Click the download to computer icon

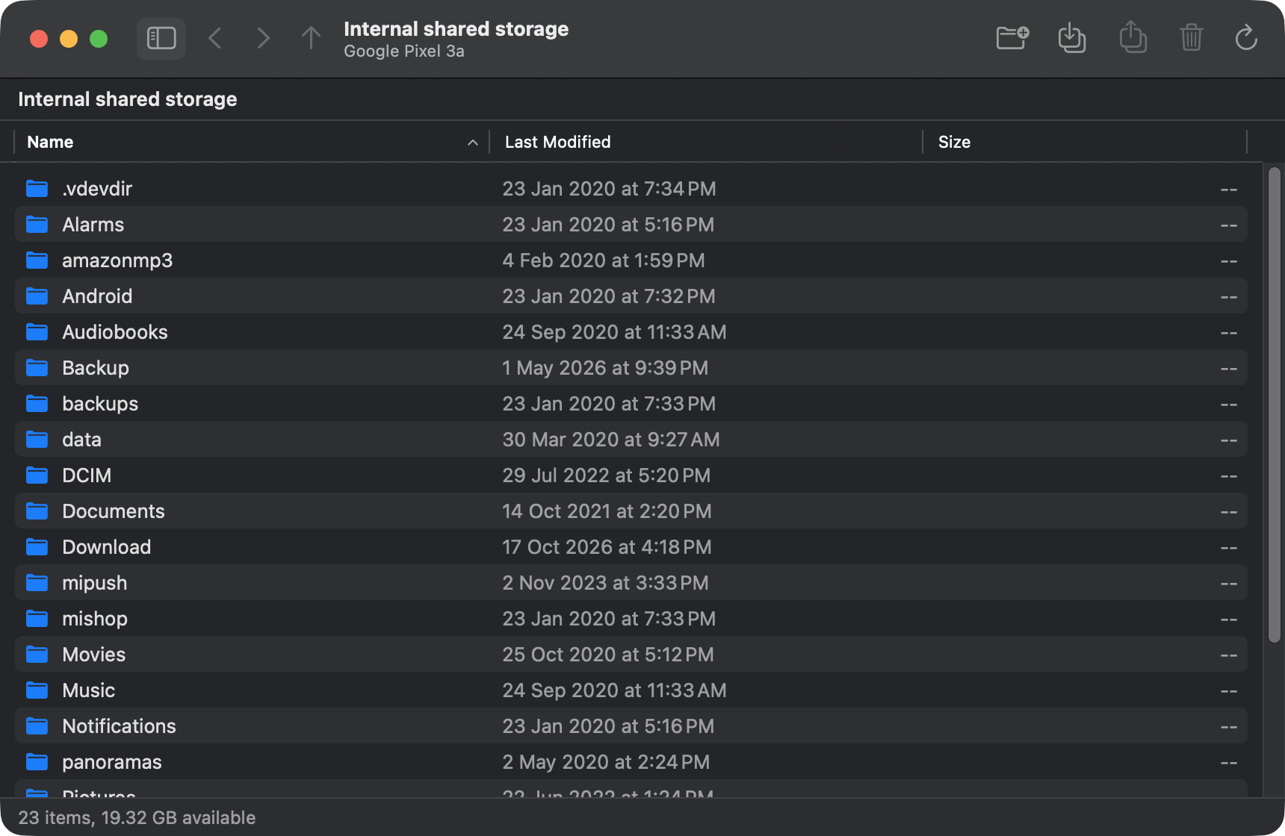click(1072, 37)
